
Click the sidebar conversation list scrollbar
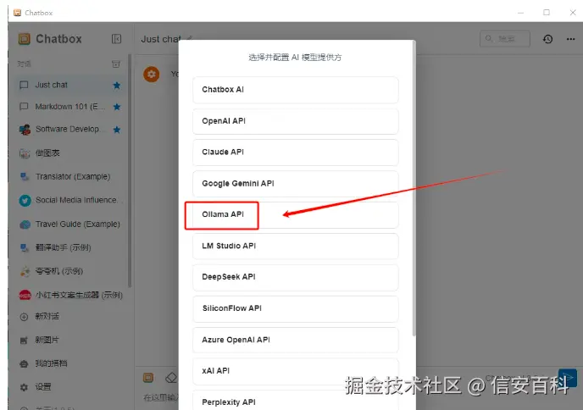(x=130, y=171)
